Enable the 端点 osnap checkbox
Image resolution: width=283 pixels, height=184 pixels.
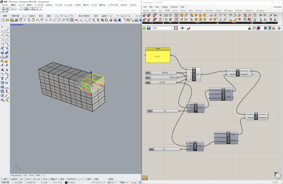click(2, 179)
